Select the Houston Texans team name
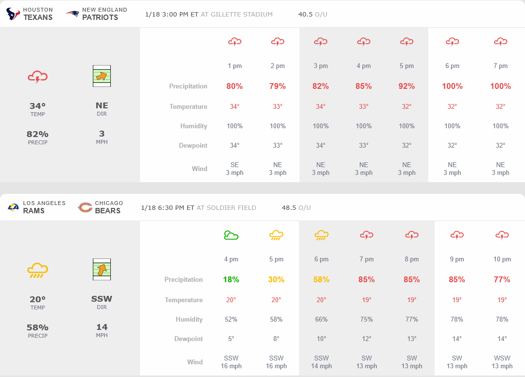This screenshot has width=525, height=377. [x=38, y=14]
